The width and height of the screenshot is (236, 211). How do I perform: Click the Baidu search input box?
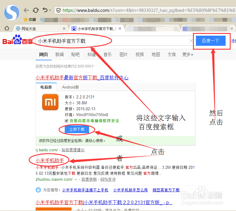[x=115, y=41]
